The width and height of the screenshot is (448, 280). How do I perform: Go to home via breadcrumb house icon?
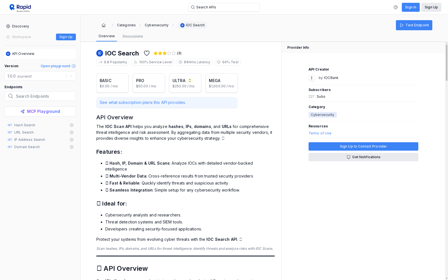pyautogui.click(x=104, y=25)
